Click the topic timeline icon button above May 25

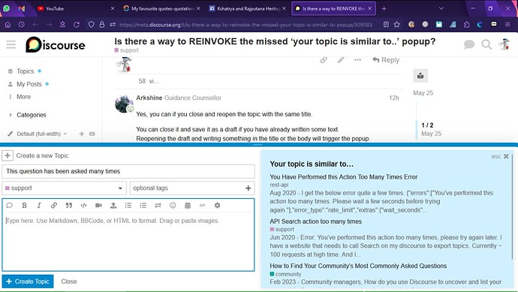pyautogui.click(x=420, y=76)
